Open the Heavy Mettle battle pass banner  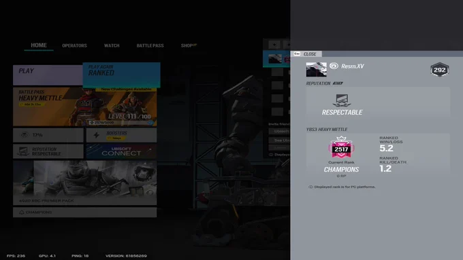click(84, 107)
